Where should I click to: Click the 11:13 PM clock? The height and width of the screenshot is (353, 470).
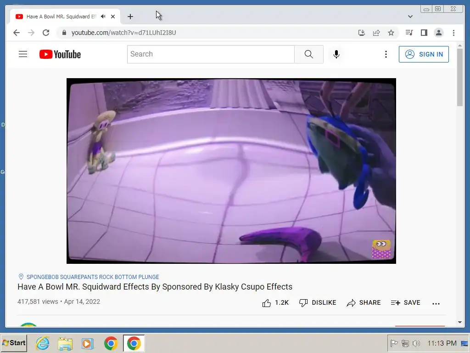coord(442,343)
